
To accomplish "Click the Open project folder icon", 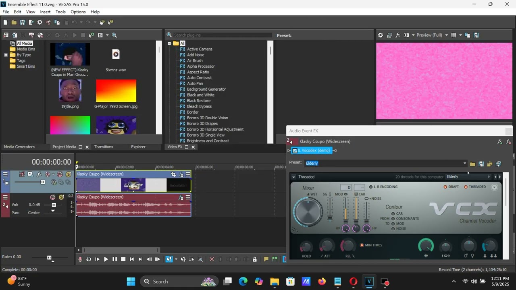I will (x=14, y=23).
